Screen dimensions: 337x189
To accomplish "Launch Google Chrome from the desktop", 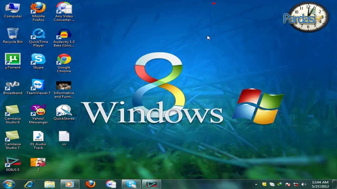I will pos(64,63).
